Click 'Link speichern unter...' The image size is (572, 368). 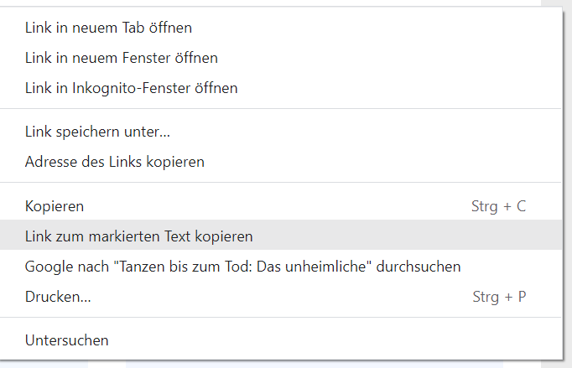[x=98, y=132]
